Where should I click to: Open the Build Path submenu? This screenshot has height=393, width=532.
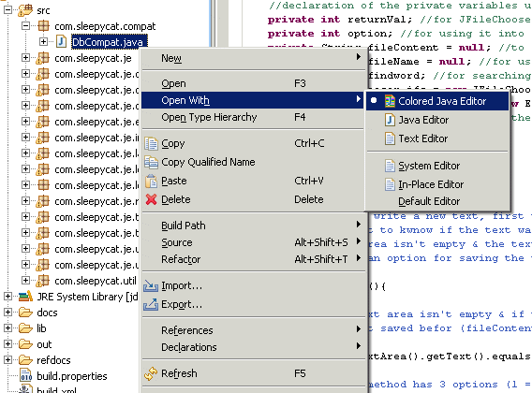point(253,226)
